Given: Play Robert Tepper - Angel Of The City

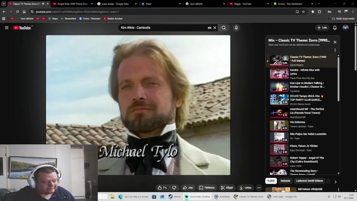Looking at the screenshot, I should click(301, 162).
